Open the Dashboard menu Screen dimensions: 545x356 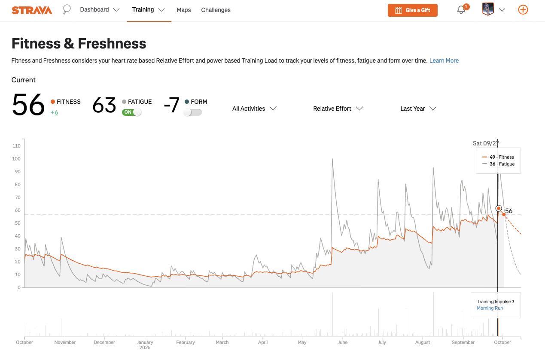(100, 10)
